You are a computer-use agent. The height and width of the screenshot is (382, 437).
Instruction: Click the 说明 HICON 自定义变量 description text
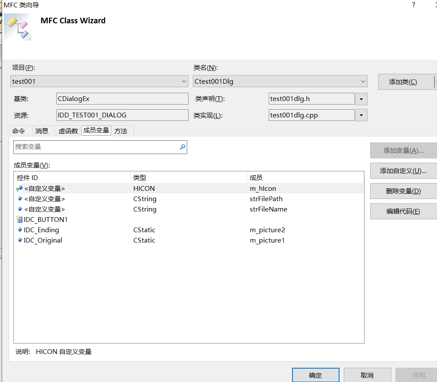(x=53, y=352)
